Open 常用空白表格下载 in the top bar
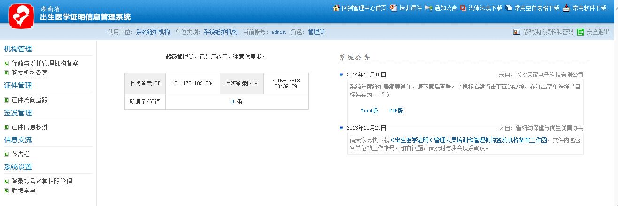The height and width of the screenshot is (206, 618). (537, 8)
